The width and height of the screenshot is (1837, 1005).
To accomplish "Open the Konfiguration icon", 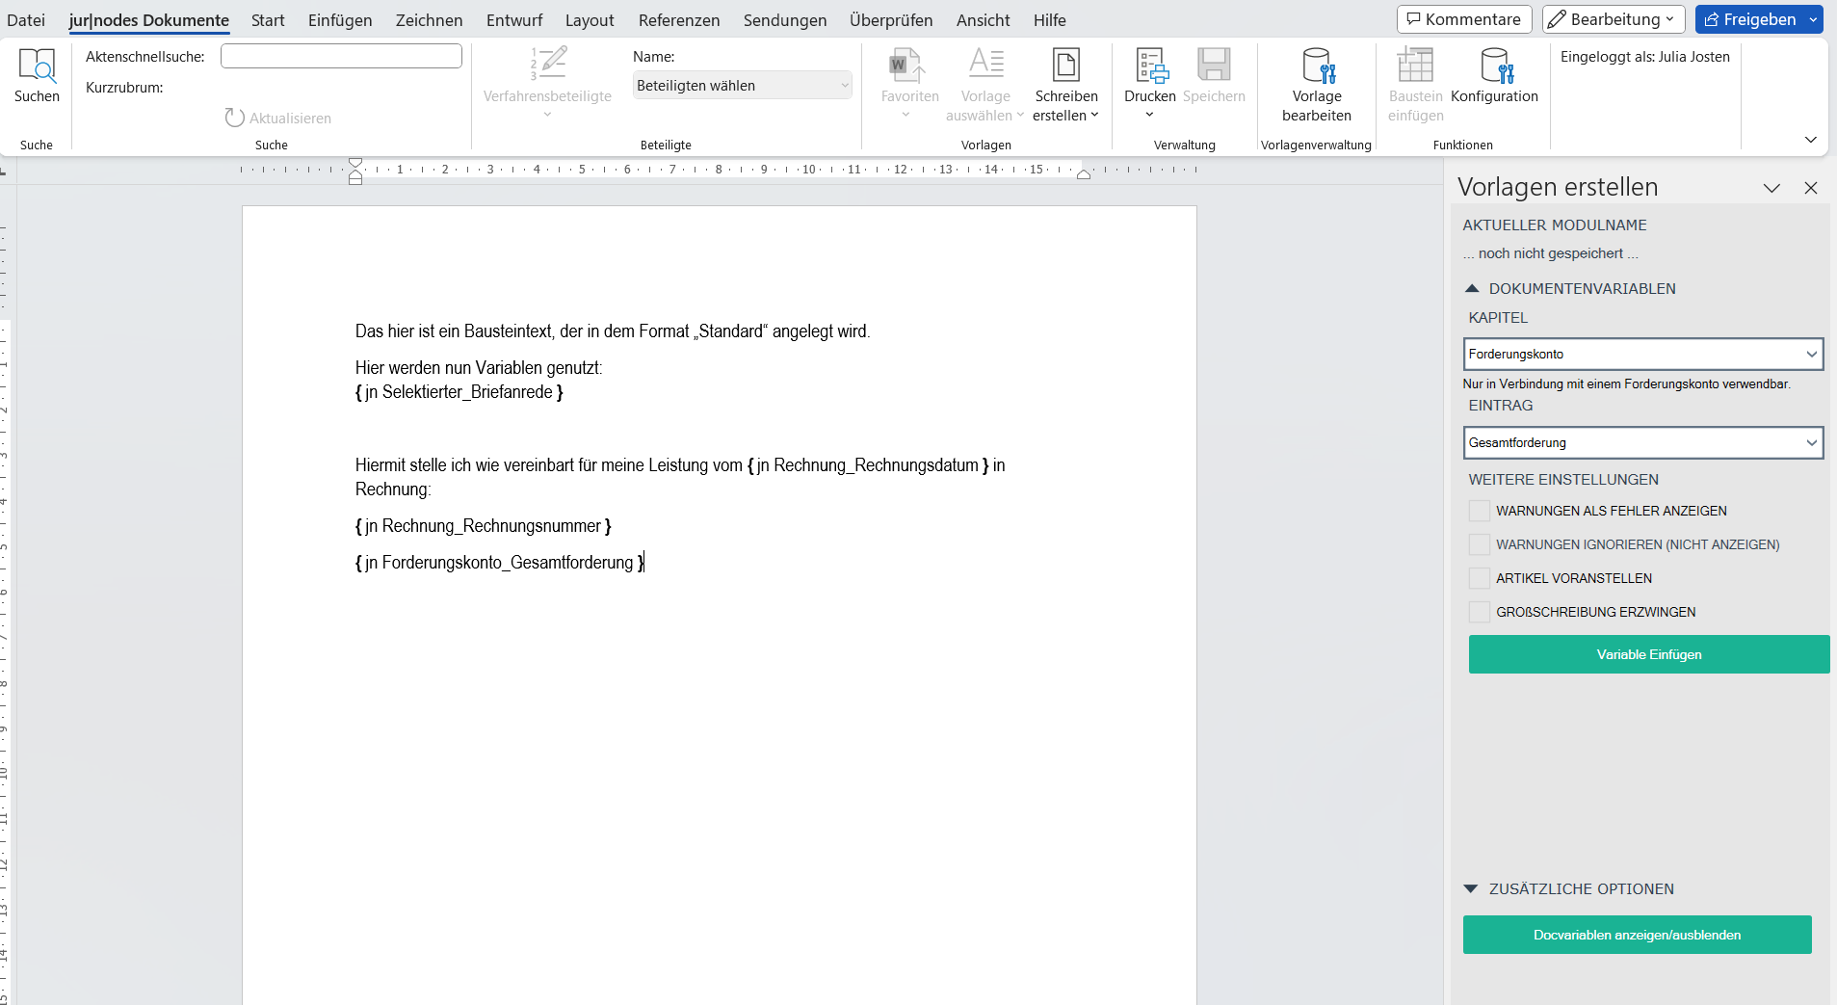I will coord(1494,66).
